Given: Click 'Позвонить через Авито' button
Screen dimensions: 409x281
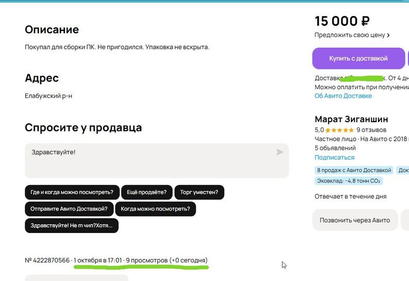Looking at the screenshot, I should pos(355,220).
